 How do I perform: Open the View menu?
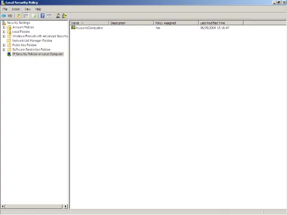28,9
